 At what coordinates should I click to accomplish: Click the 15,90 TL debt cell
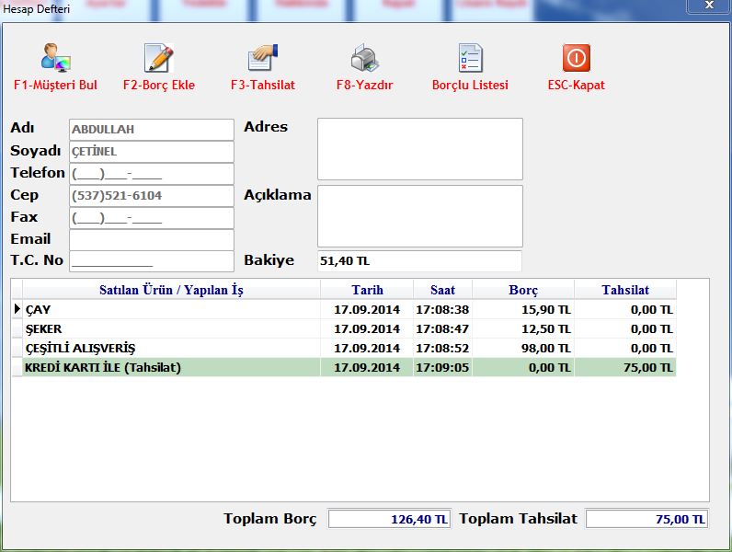523,310
